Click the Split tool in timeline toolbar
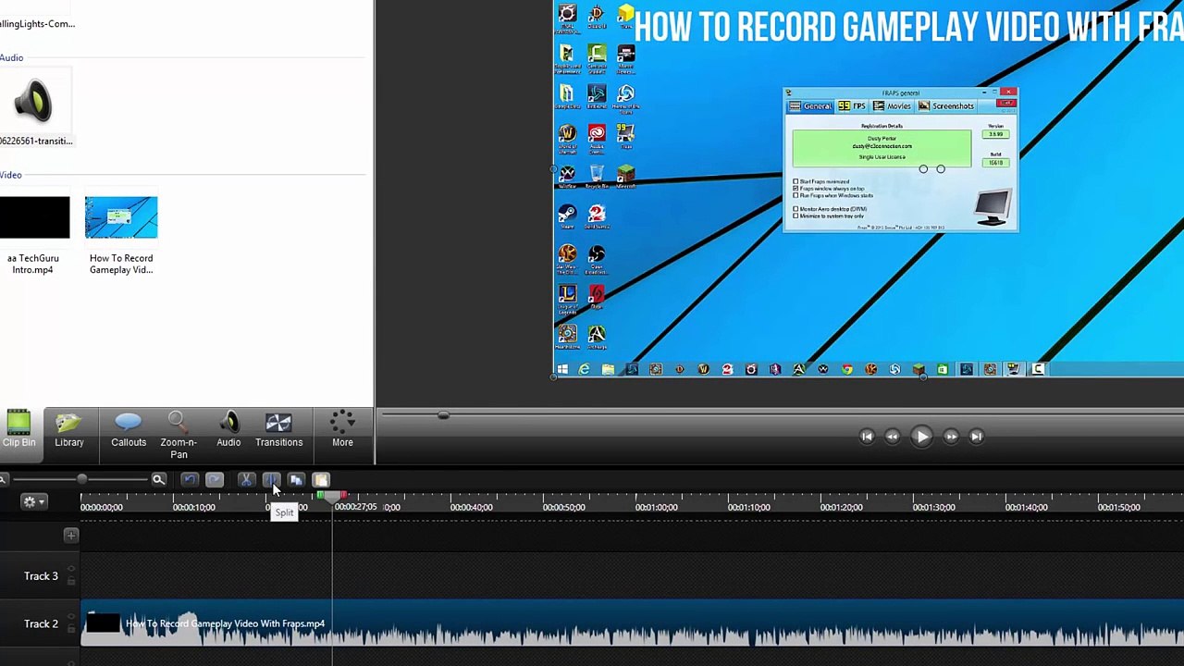Image resolution: width=1184 pixels, height=666 pixels. pos(271,480)
